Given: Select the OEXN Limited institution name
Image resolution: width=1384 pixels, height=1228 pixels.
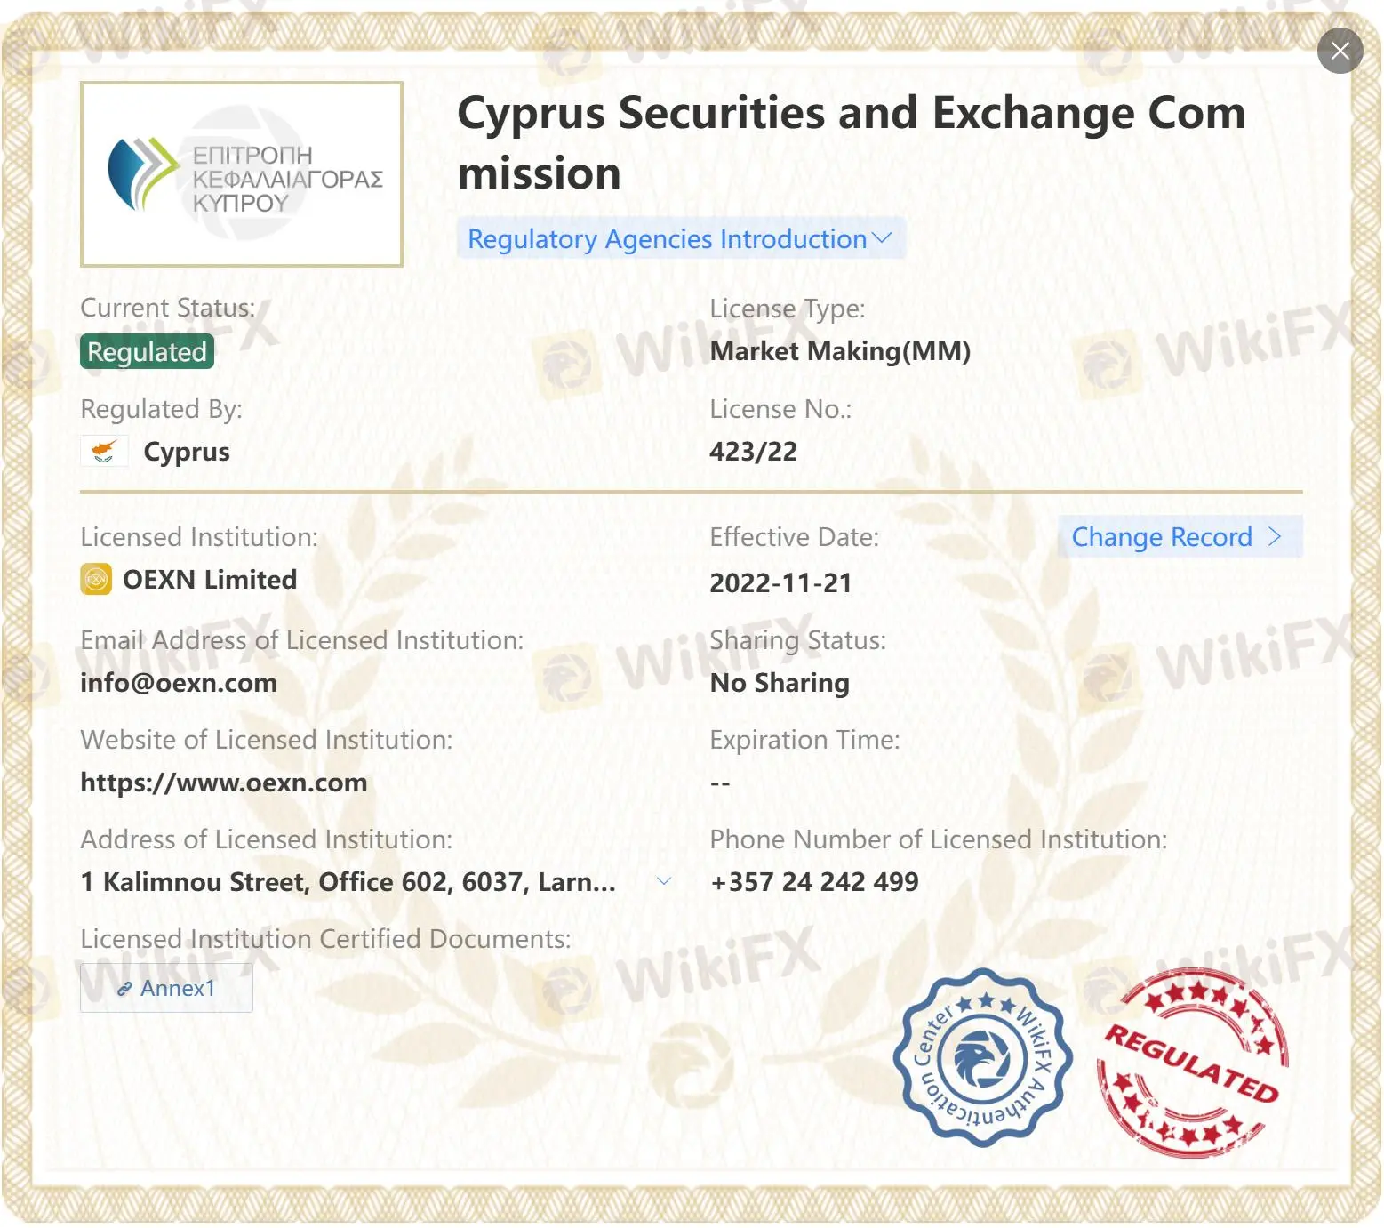Looking at the screenshot, I should [x=210, y=580].
